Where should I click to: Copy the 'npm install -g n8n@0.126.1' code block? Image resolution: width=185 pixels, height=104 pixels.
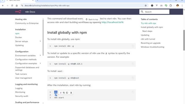133,64
